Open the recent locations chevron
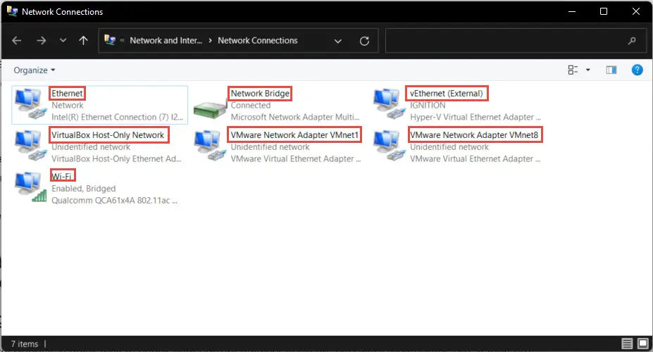 pos(63,40)
